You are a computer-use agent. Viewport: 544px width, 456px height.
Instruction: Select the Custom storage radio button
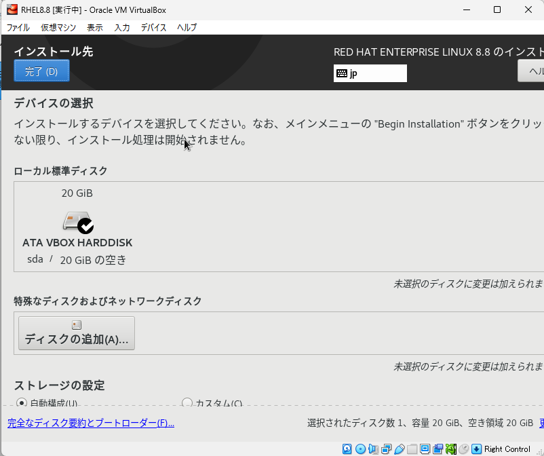tap(187, 402)
